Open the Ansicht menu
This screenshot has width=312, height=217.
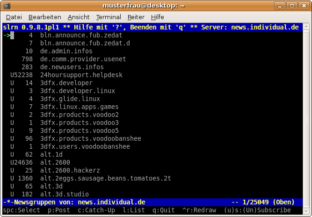pyautogui.click(x=78, y=17)
